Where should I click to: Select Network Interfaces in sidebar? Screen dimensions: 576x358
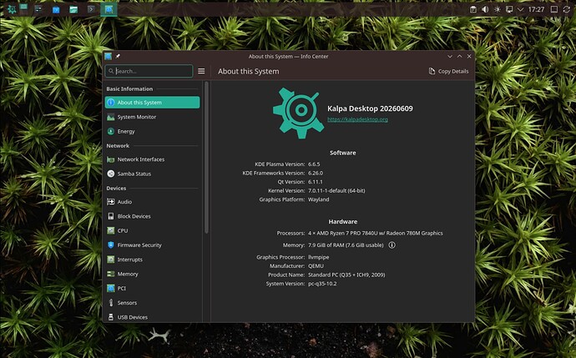pyautogui.click(x=152, y=159)
